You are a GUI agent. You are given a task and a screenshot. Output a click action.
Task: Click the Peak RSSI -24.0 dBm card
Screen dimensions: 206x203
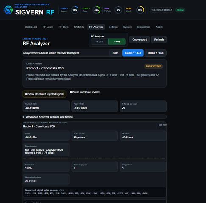(95, 106)
